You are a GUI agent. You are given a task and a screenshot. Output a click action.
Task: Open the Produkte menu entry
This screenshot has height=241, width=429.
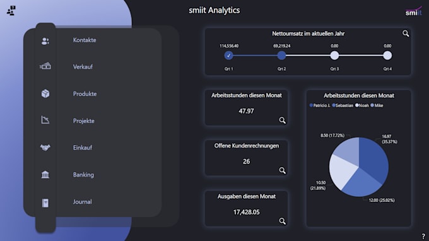[85, 94]
